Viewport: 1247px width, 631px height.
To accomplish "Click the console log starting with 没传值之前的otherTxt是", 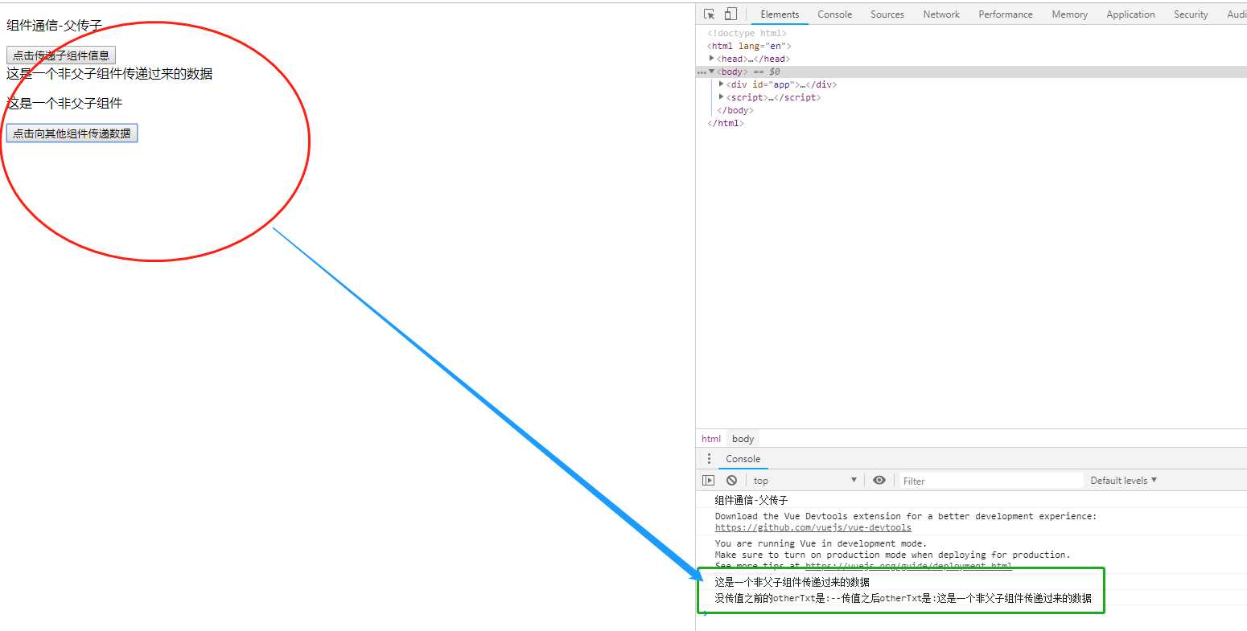I will click(x=903, y=598).
